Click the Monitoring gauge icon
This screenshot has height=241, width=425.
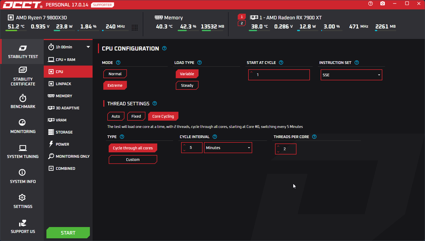pyautogui.click(x=22, y=123)
